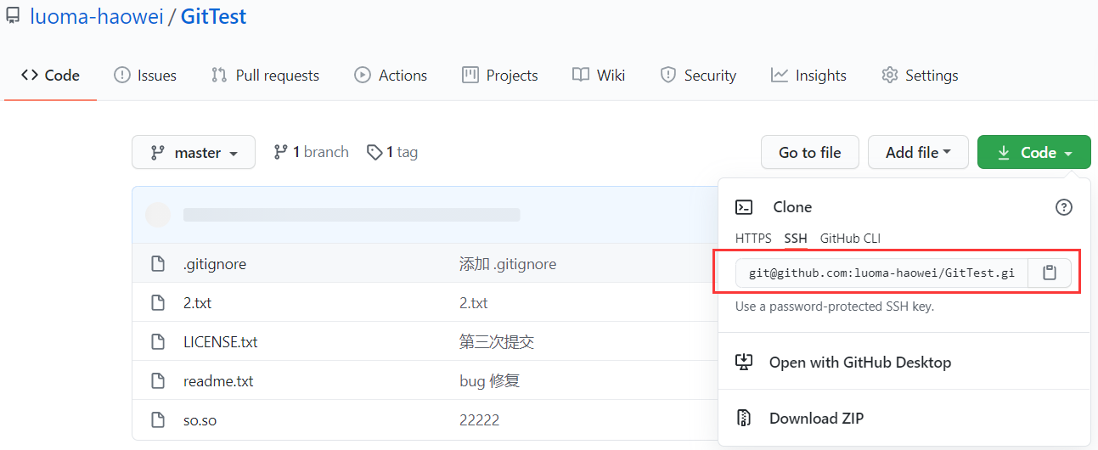Open the Clone help question mark icon
Screen dimensions: 1098x450
[x=1063, y=207]
